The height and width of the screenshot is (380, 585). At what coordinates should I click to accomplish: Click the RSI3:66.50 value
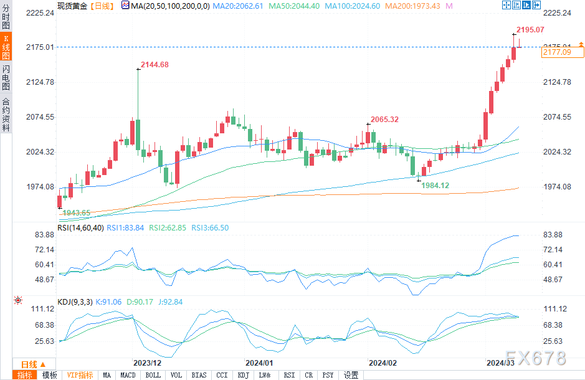tap(210, 228)
